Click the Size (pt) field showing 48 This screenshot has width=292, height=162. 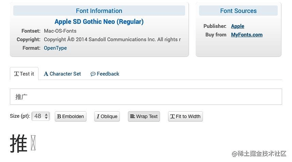(x=41, y=116)
